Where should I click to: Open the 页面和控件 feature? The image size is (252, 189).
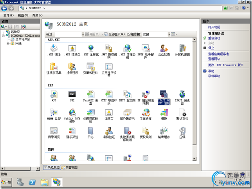[90, 68]
